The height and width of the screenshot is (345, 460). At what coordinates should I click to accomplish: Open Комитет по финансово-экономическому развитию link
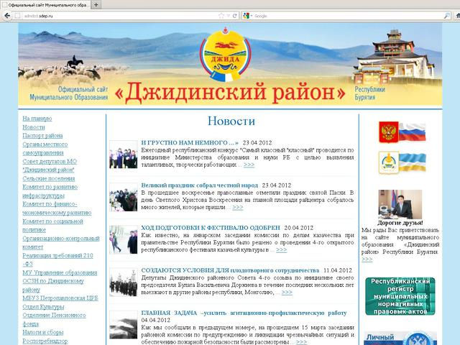(57, 208)
